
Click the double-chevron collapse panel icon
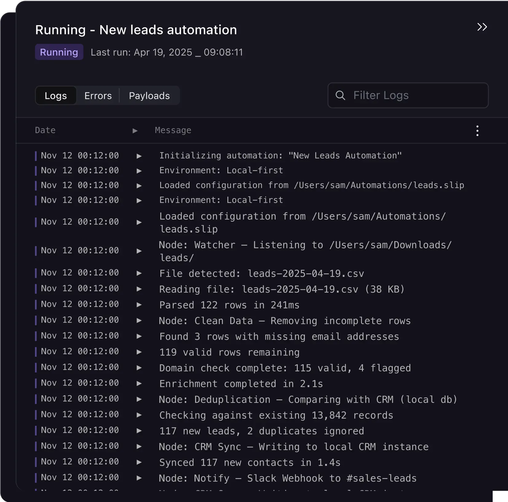point(482,27)
